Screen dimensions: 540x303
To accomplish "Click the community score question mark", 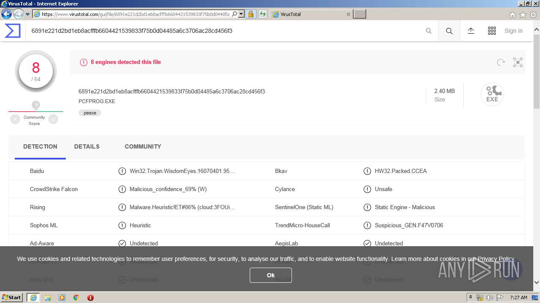I will [x=36, y=105].
